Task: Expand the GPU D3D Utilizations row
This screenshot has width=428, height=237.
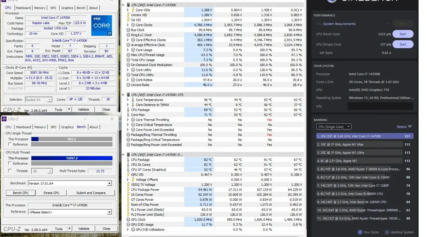Action: pyautogui.click(x=128, y=230)
